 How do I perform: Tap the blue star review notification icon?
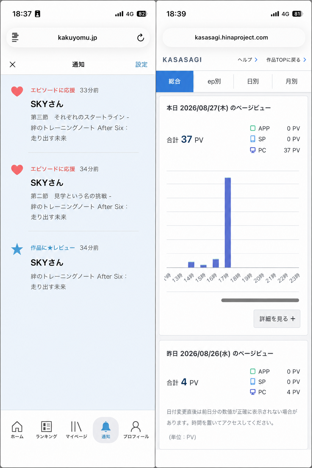[17, 249]
